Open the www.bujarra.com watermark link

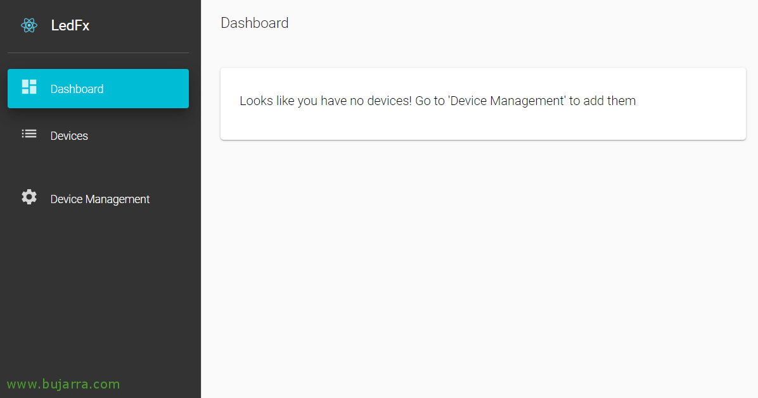point(63,384)
